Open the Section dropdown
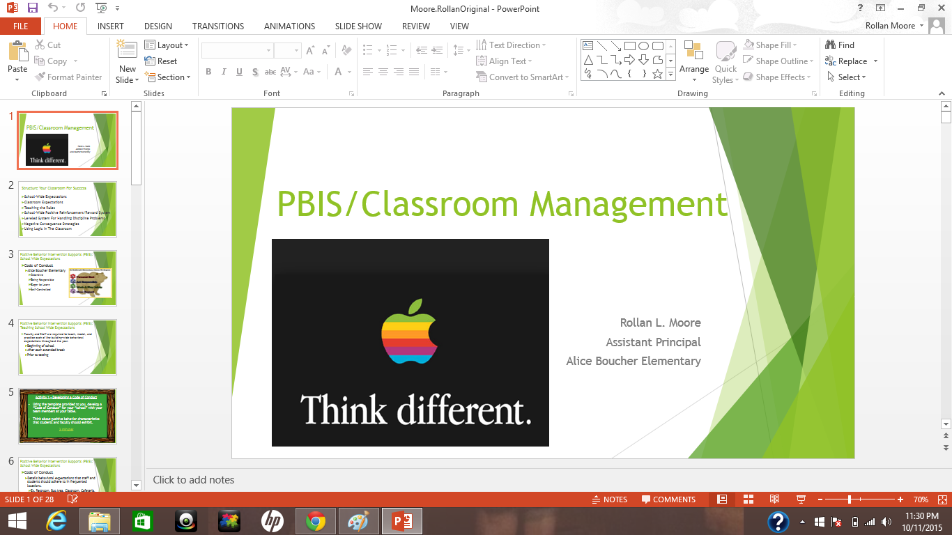 click(x=168, y=77)
